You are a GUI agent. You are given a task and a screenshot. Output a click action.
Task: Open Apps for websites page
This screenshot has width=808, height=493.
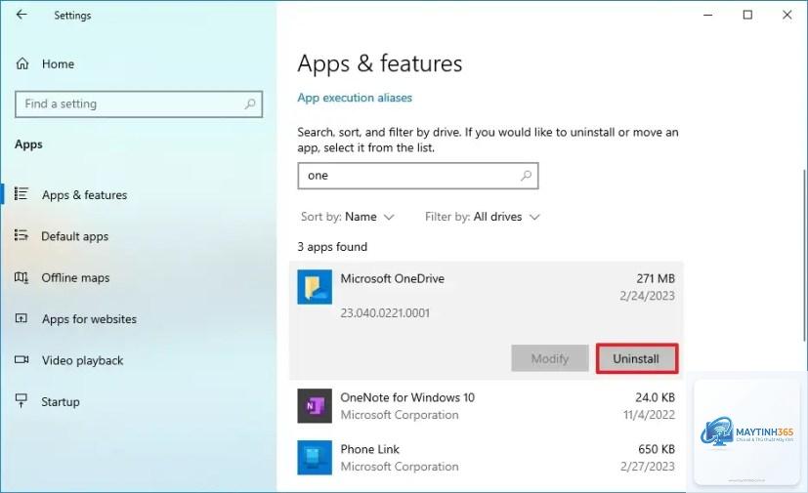(x=89, y=319)
